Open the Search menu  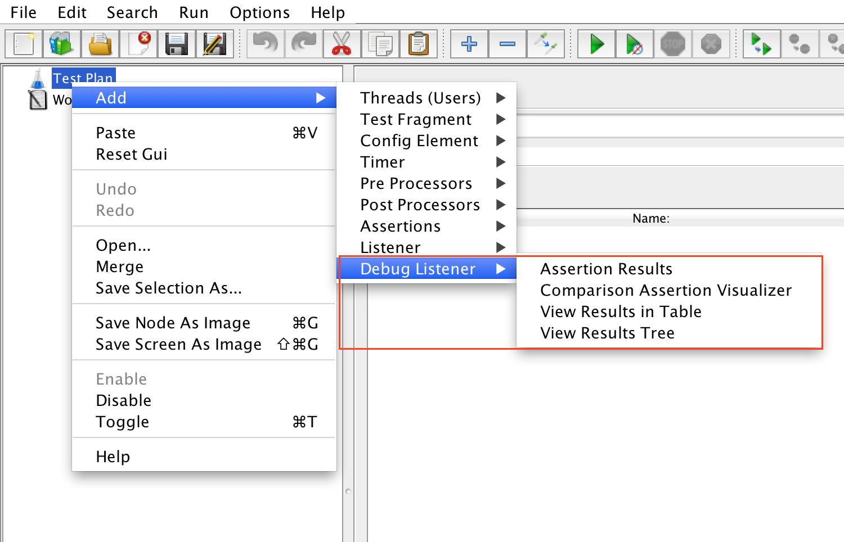click(132, 12)
